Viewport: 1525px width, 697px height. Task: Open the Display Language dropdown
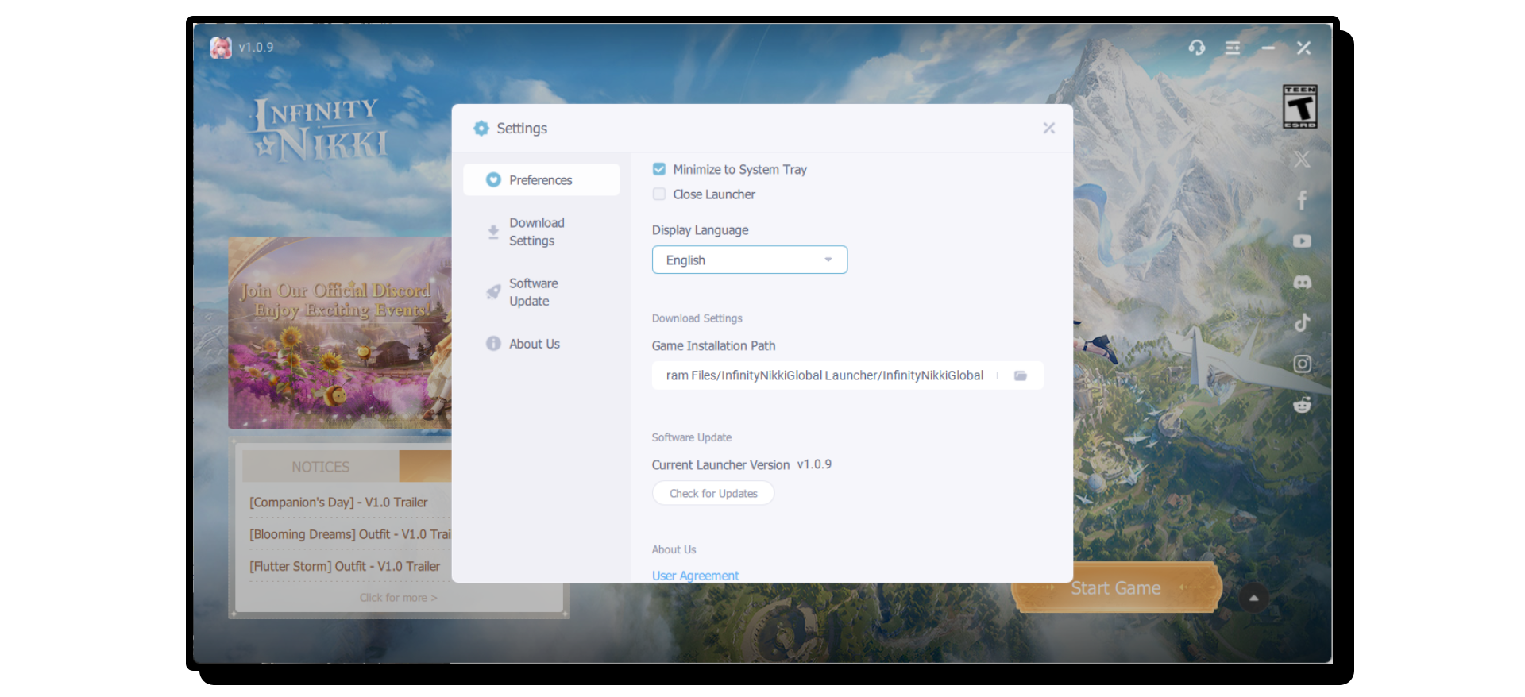(750, 260)
